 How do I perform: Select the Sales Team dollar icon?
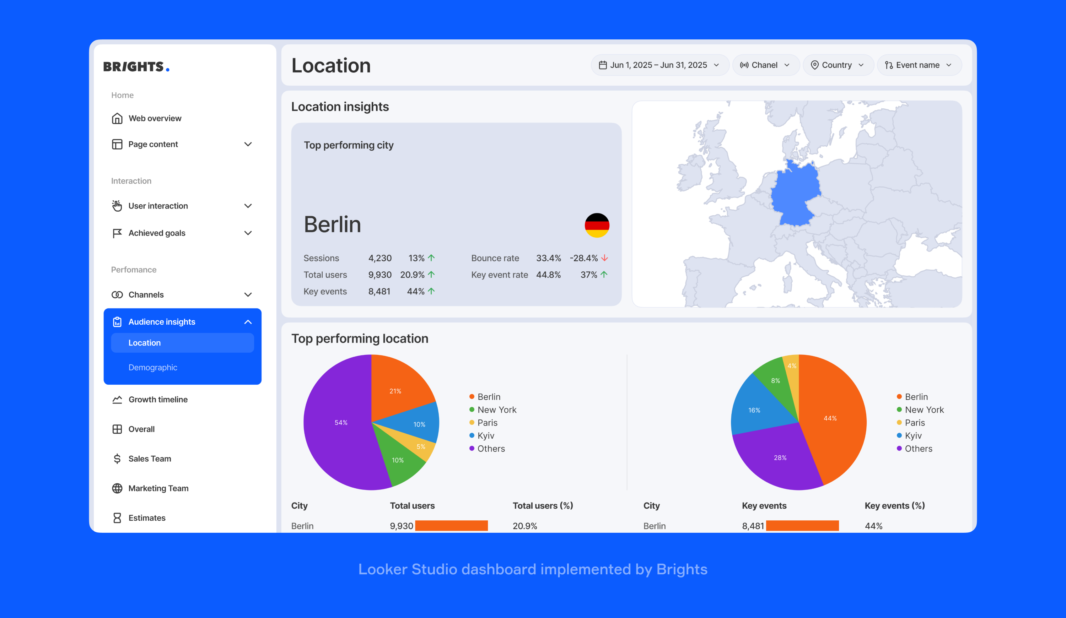pos(117,459)
